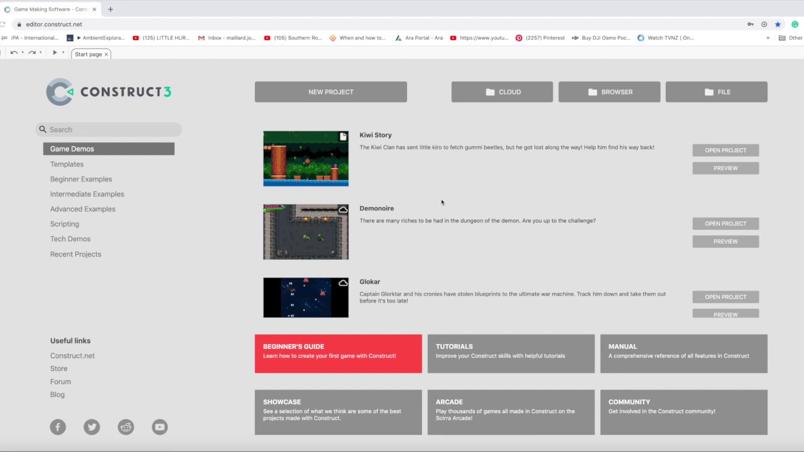This screenshot has width=804, height=452.
Task: Click the Demonoire game thumbnail
Action: pyautogui.click(x=306, y=232)
